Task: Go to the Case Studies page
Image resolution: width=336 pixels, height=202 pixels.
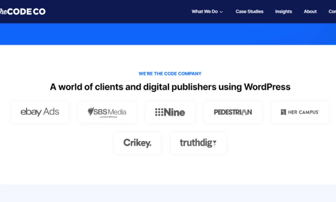Action: coord(249,11)
